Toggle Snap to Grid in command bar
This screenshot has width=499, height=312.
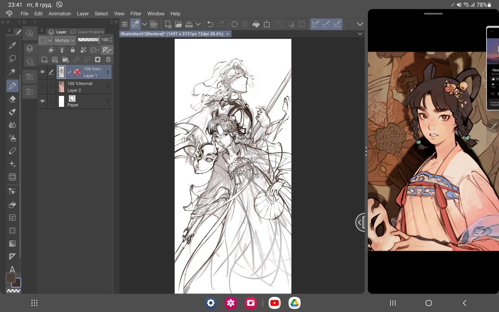(x=337, y=24)
